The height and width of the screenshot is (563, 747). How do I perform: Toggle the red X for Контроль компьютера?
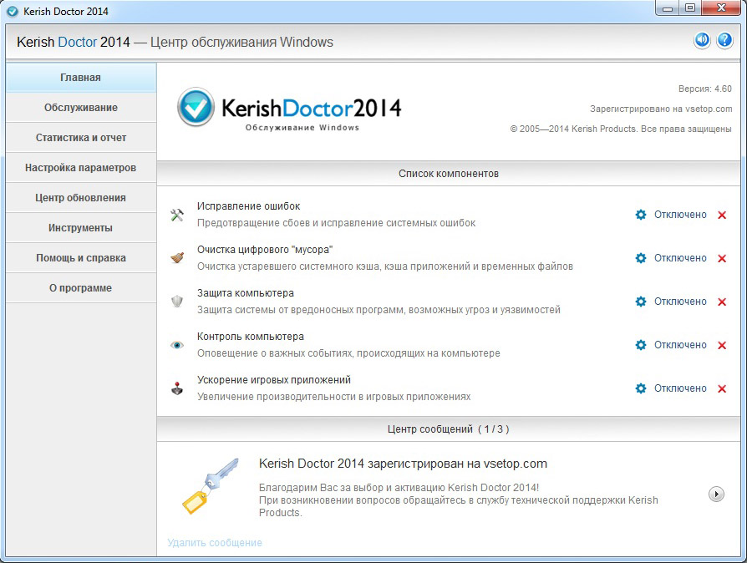[x=722, y=345]
